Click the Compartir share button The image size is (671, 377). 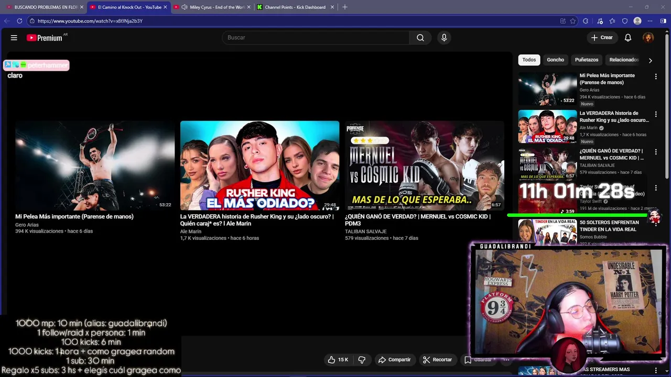tap(395, 360)
